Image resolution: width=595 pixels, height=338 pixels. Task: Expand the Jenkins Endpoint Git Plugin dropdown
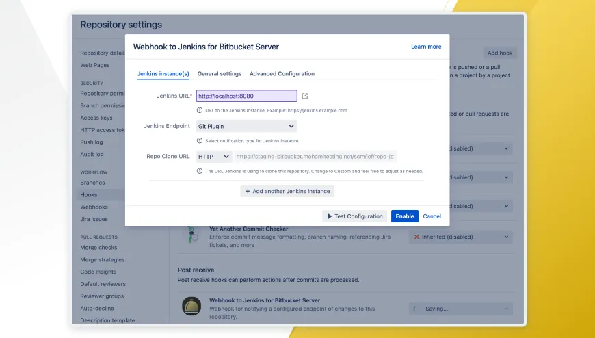click(246, 126)
